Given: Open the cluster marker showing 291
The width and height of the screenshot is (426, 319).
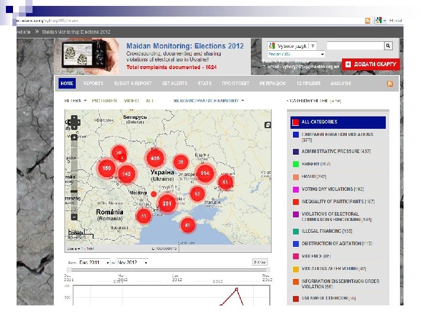Looking at the screenshot, I should click(x=167, y=203).
